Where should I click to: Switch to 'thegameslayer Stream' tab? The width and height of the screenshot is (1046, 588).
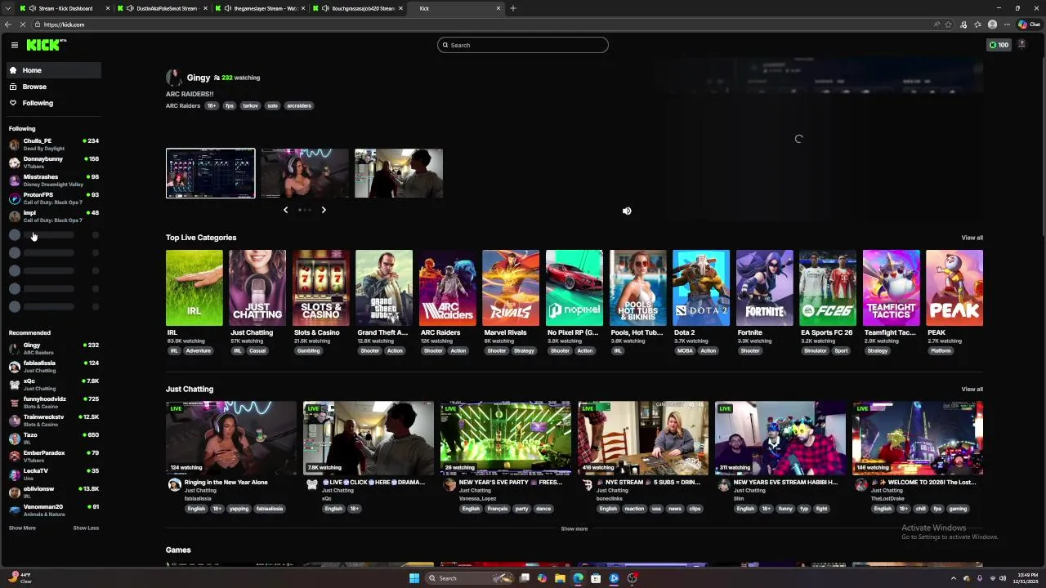[261, 8]
